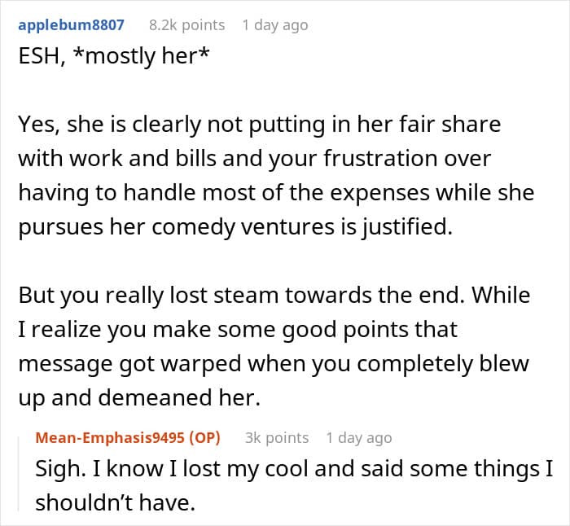
Task: Open the top comment's 1 day ago timestamp
Action: coord(275,25)
